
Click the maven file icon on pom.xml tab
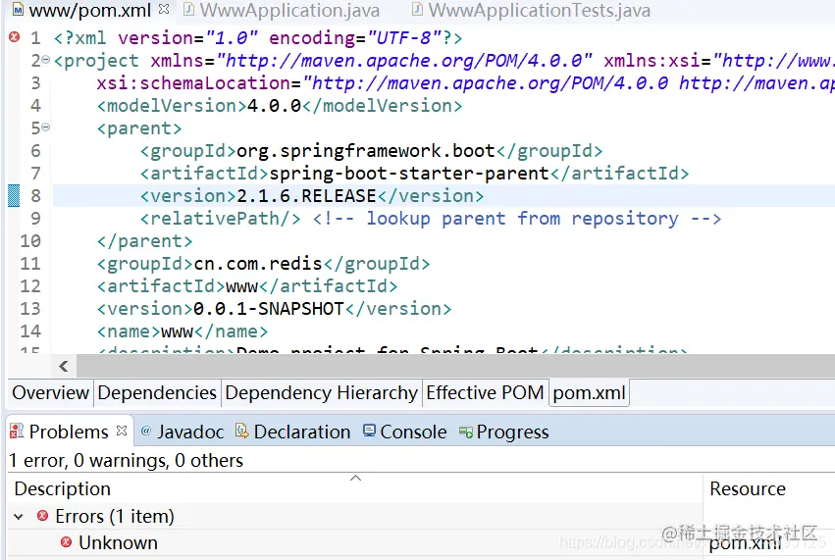(18, 10)
